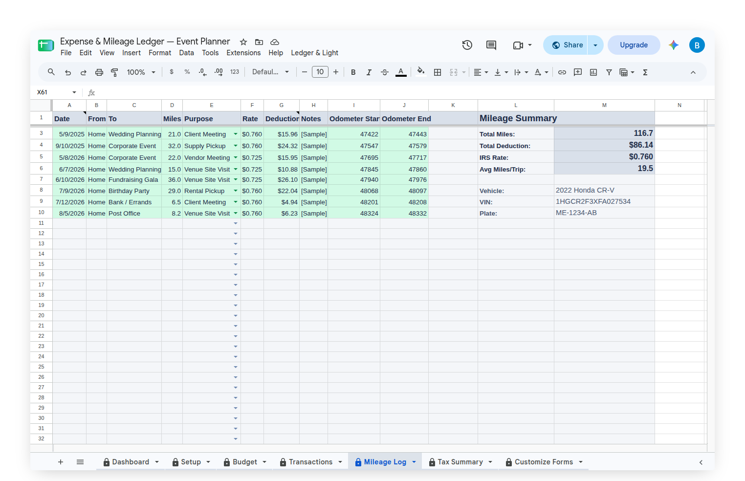Show the all sheets list
Screen dimensions: 745x481
click(80, 462)
